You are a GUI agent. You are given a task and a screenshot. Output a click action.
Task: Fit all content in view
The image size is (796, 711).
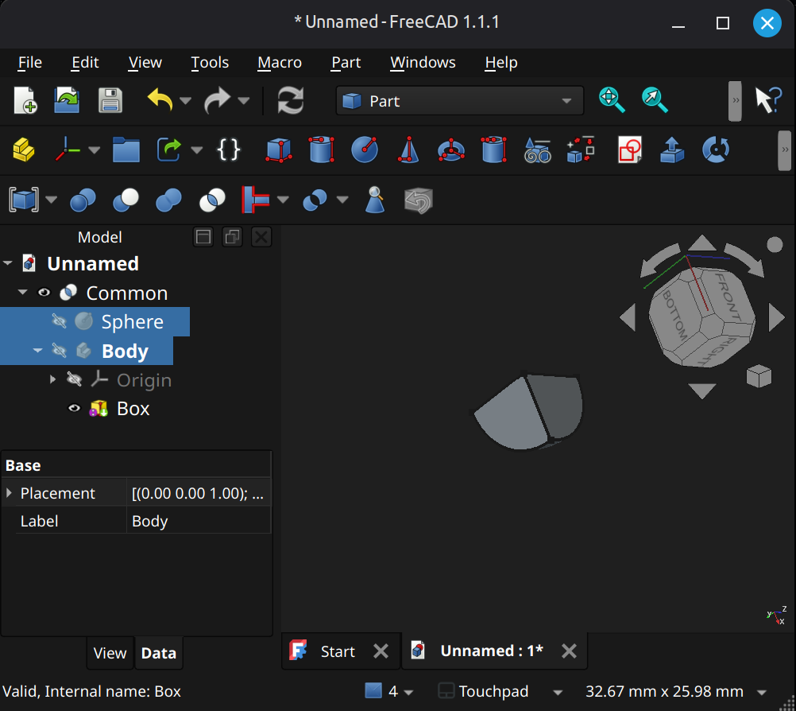tap(612, 100)
